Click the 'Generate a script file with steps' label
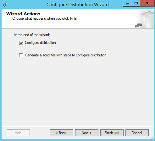 pyautogui.click(x=66, y=55)
